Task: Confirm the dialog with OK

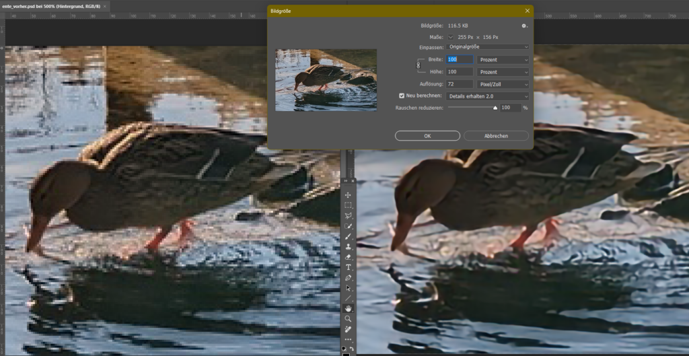Action: [427, 136]
